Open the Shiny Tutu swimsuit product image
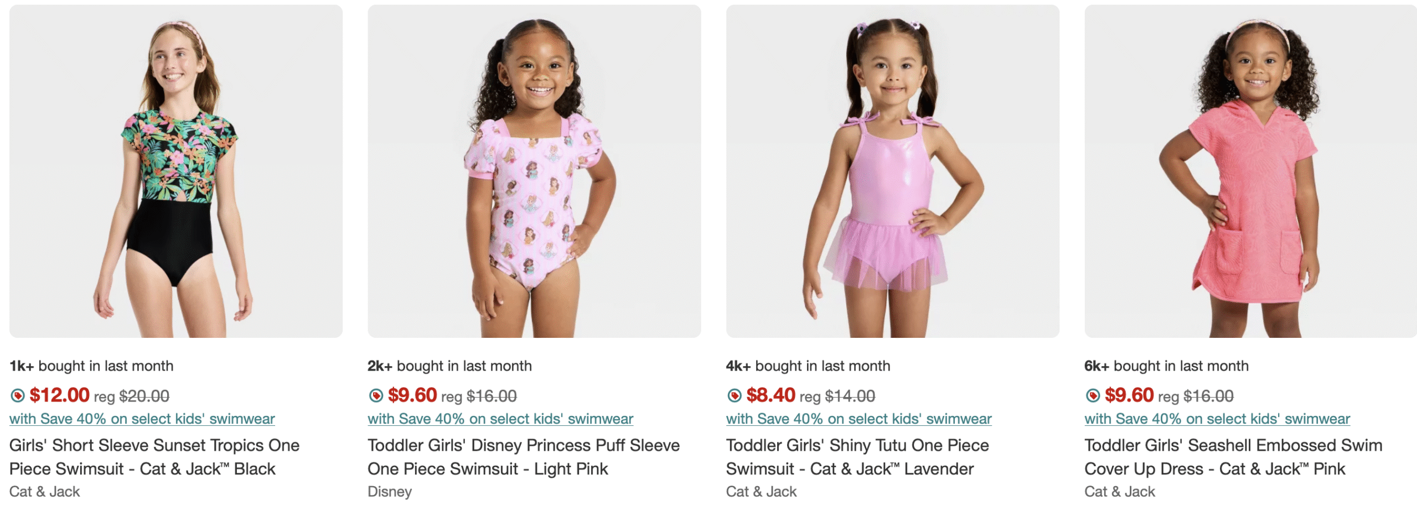This screenshot has width=1417, height=506. click(x=892, y=171)
